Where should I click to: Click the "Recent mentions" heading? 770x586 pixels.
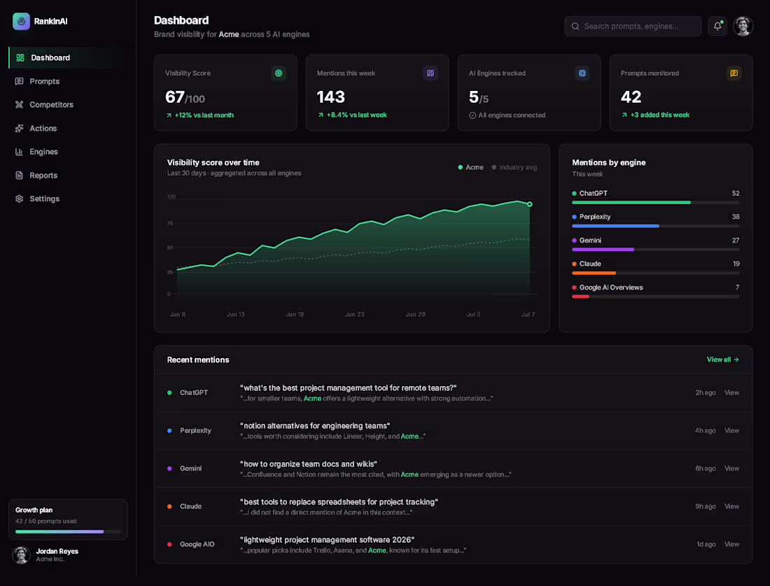pos(198,359)
